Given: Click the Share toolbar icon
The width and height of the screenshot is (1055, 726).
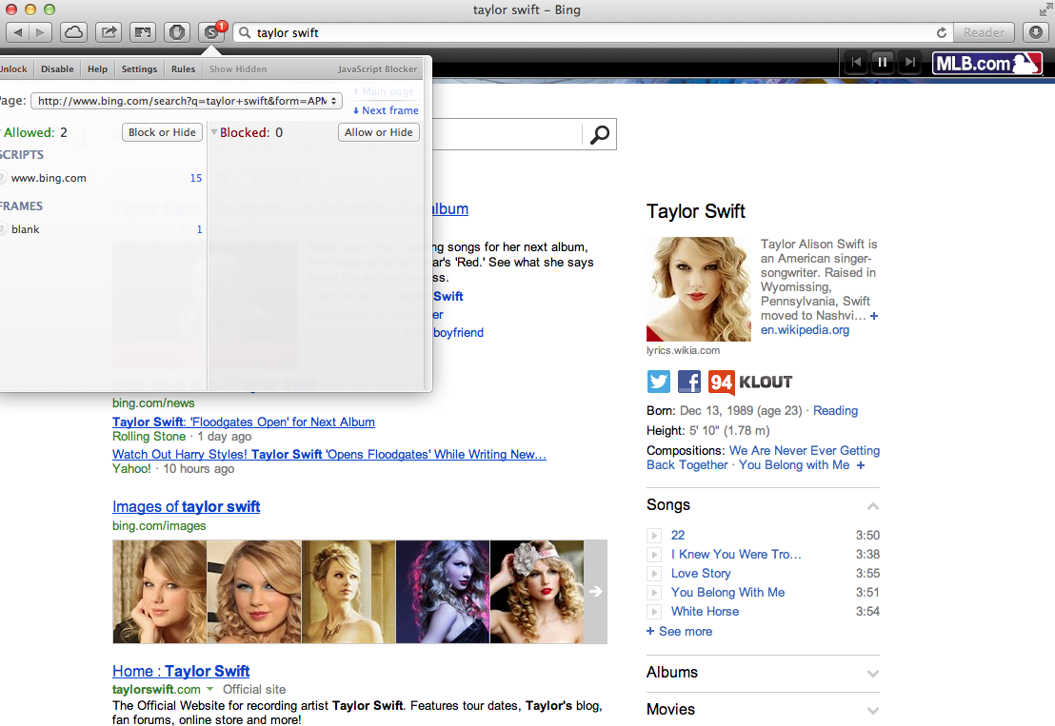Looking at the screenshot, I should pos(109,32).
